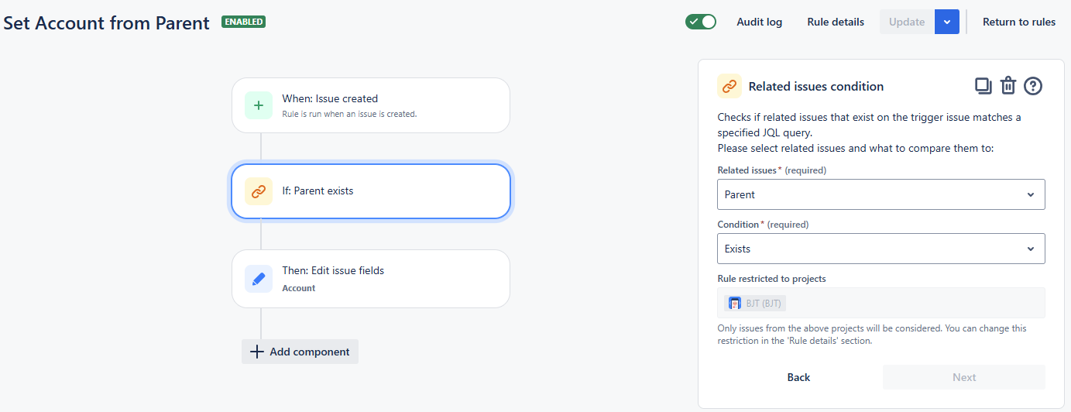
Task: Open the Audit log
Action: point(759,22)
